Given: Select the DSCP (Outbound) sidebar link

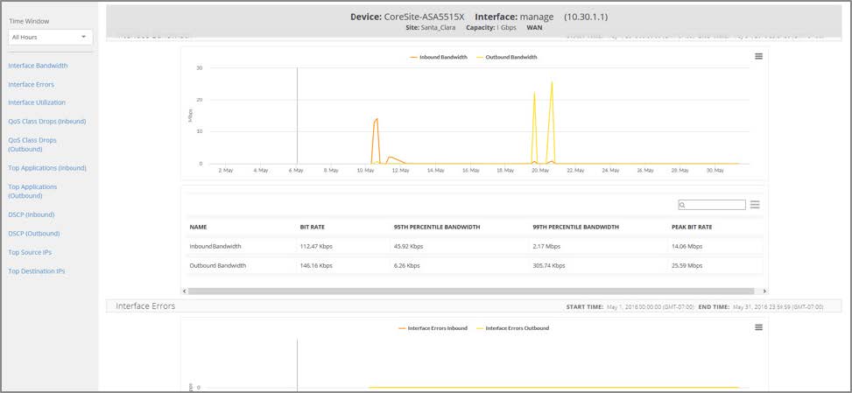Looking at the screenshot, I should coord(33,234).
